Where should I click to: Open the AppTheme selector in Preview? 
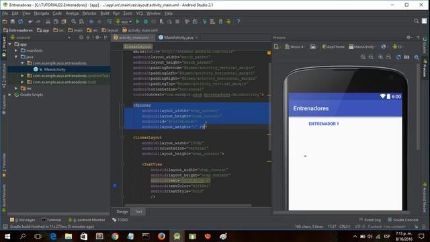coord(333,47)
